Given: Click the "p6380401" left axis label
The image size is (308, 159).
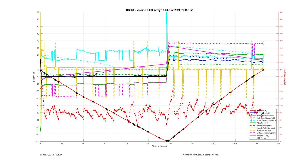Looking at the screenshot, I should [34, 77].
